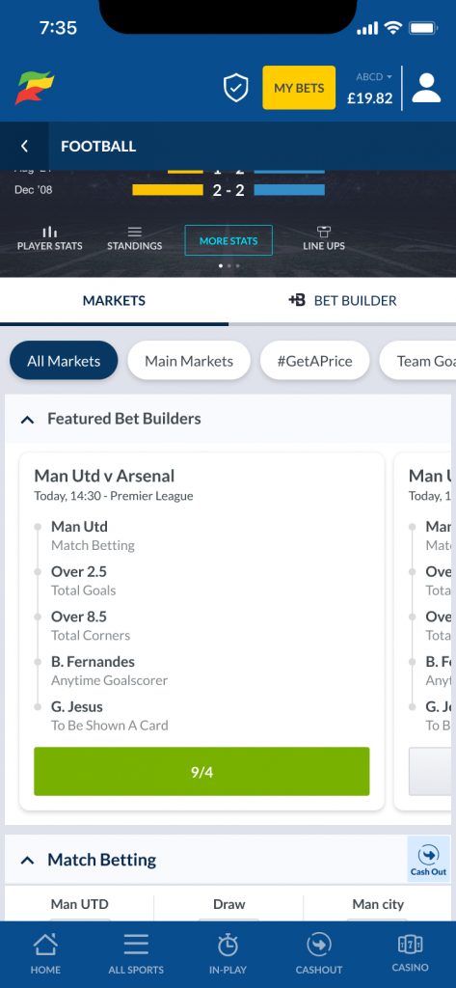Image resolution: width=456 pixels, height=988 pixels.
Task: Show Line Ups
Action: click(x=324, y=239)
